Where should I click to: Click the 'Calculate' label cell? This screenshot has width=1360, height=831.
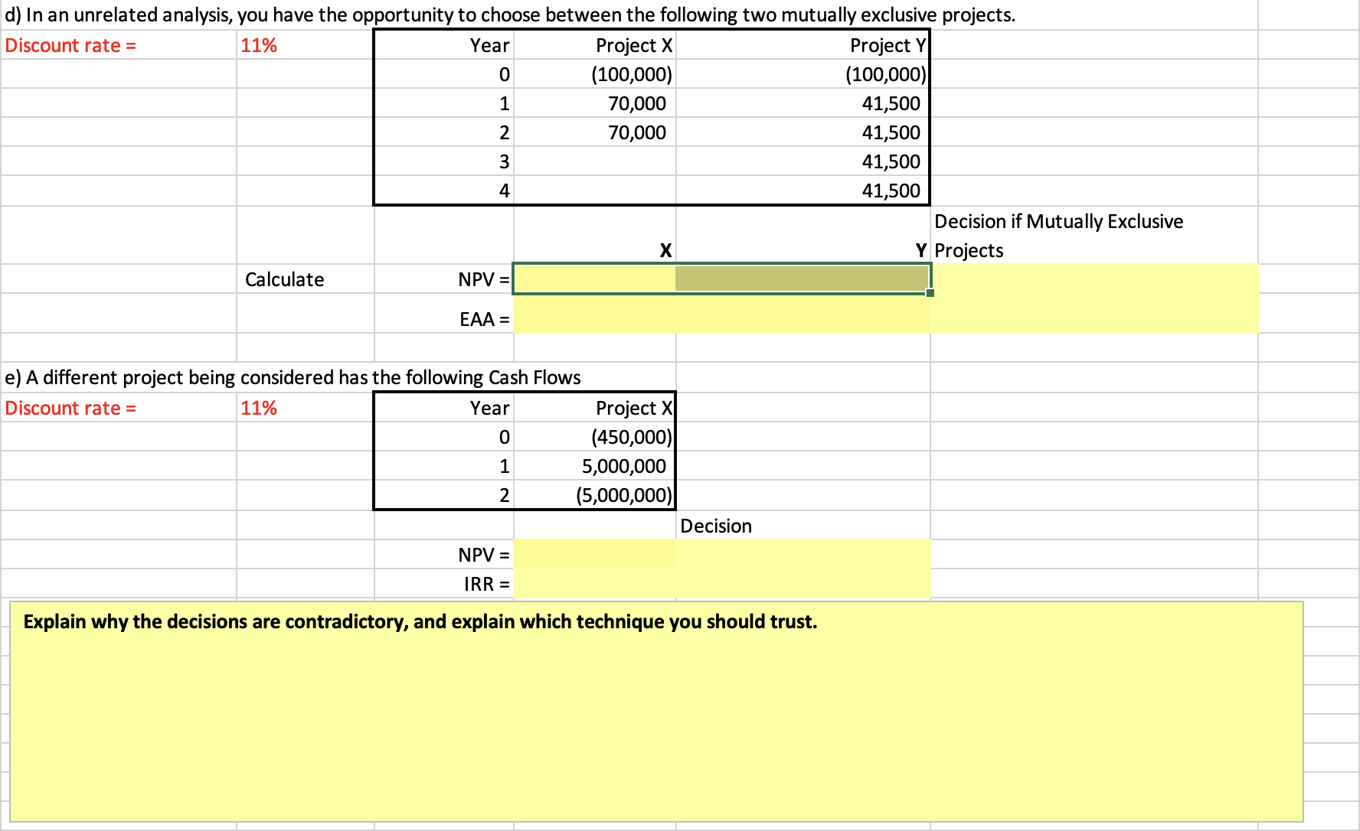pyautogui.click(x=305, y=279)
